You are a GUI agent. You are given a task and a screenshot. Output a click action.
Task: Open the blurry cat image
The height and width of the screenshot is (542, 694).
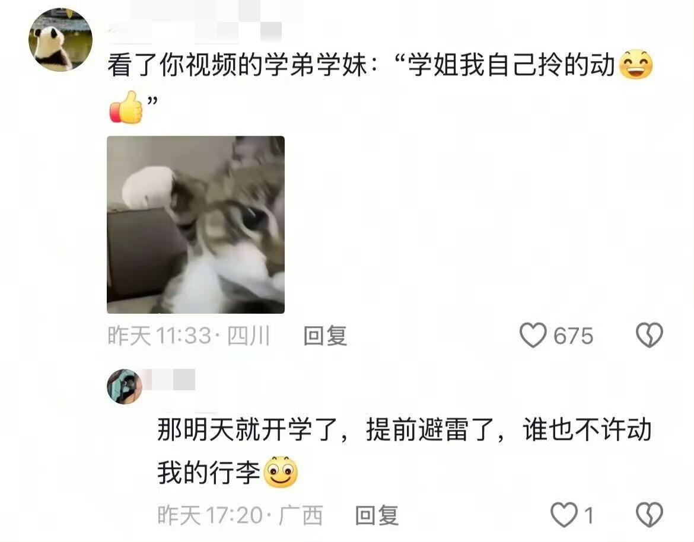(x=196, y=225)
